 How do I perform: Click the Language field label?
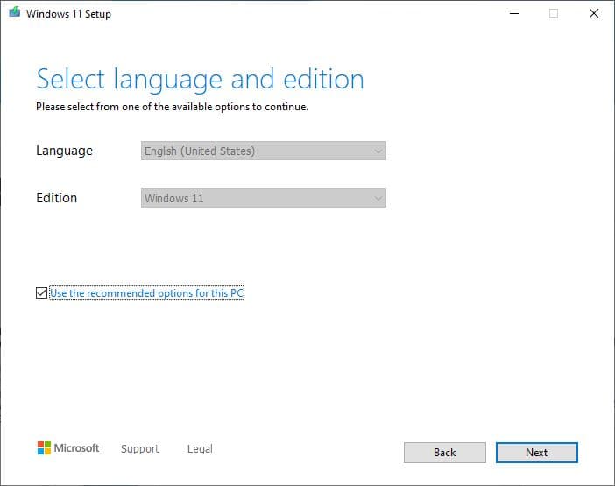pyautogui.click(x=64, y=151)
